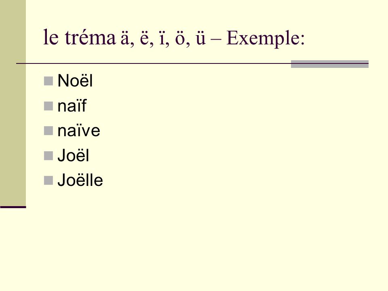Click the 'ï' character in the title
Viewport: 388px width, 291px height.
[162, 39]
